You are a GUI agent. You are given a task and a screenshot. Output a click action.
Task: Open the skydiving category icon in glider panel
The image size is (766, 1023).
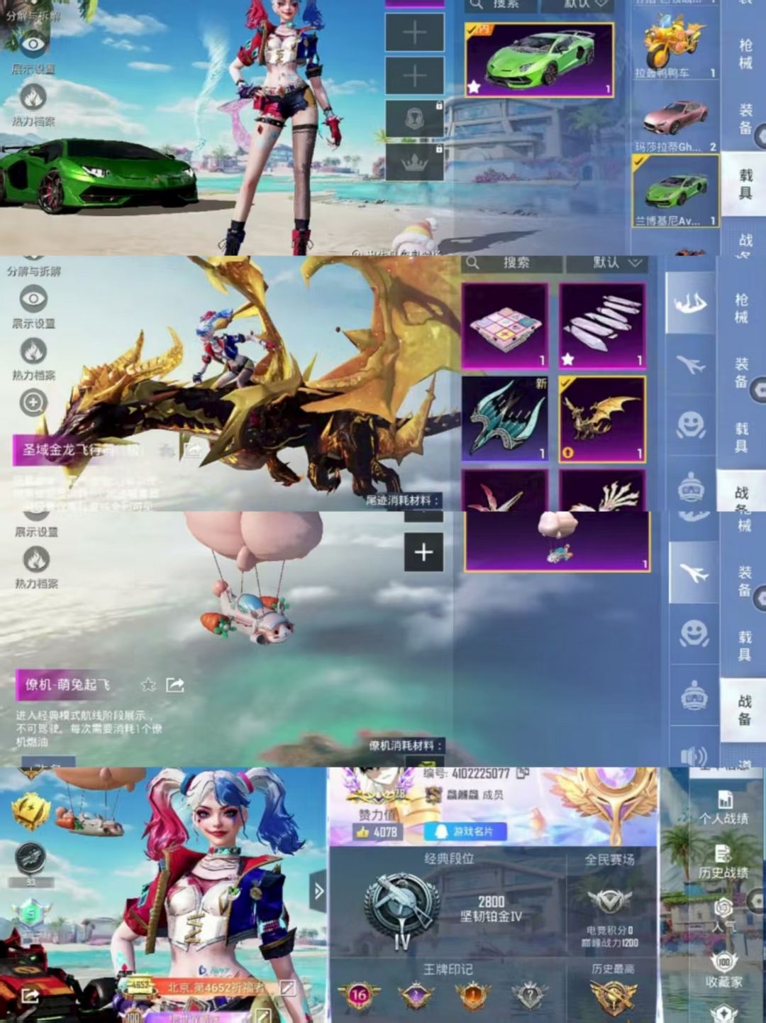click(690, 303)
